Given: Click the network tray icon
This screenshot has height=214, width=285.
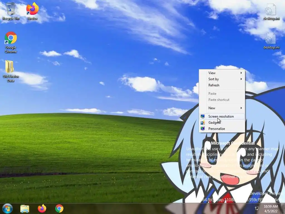Looking at the screenshot, I should tap(257, 208).
